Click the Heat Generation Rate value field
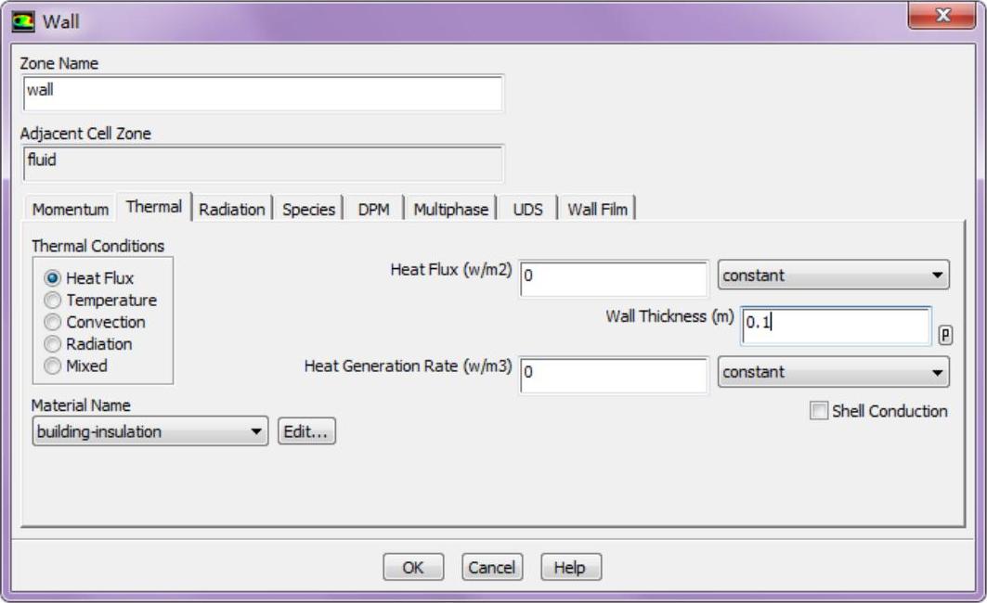987x603 pixels. (x=614, y=376)
